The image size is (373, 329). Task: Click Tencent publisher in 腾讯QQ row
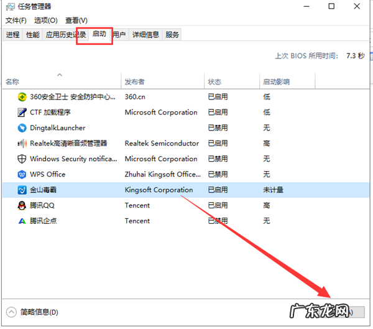click(137, 205)
